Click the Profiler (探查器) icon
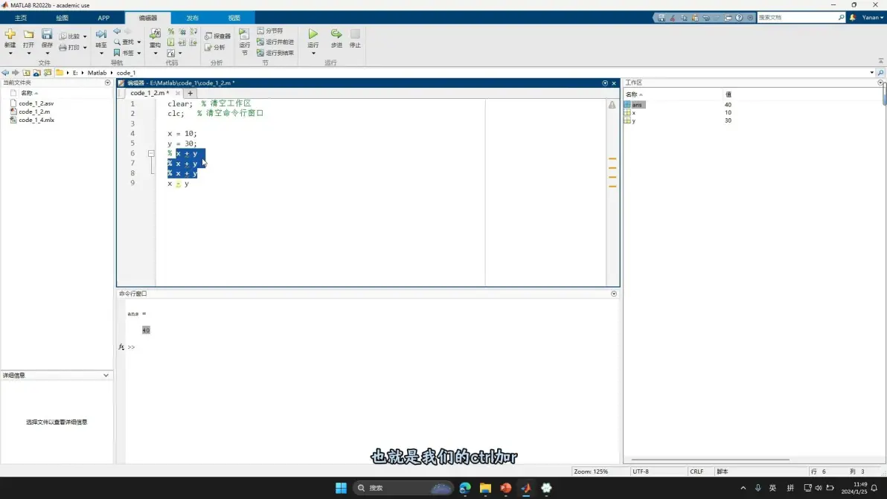Image resolution: width=887 pixels, height=499 pixels. 218,36
